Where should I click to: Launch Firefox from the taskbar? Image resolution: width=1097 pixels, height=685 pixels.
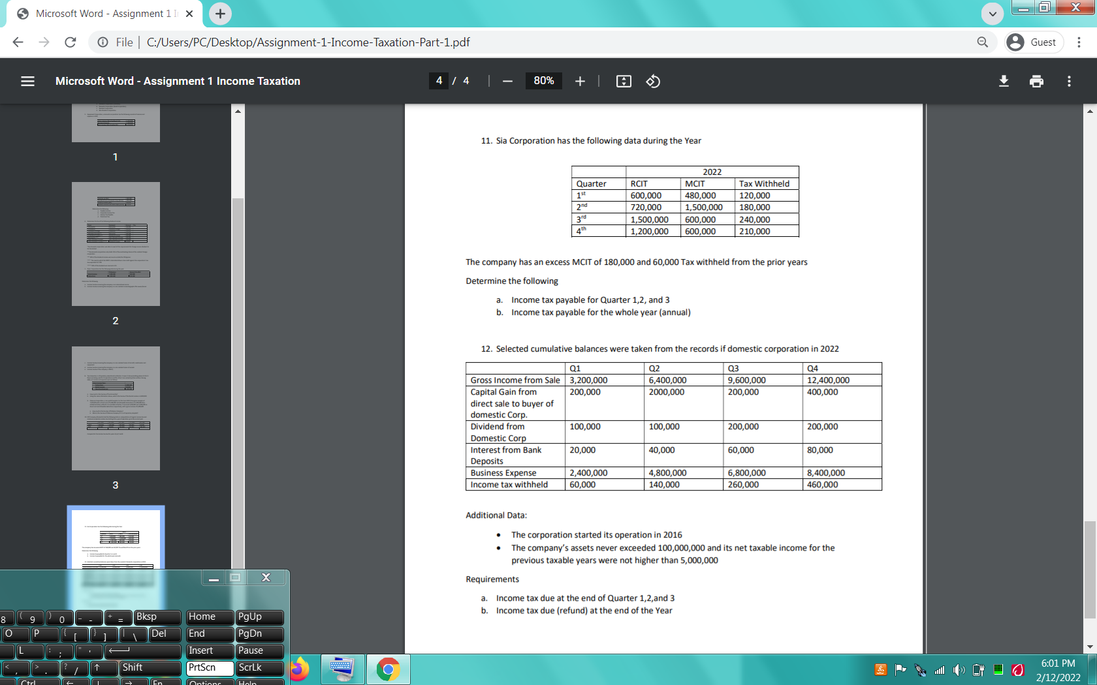[300, 669]
